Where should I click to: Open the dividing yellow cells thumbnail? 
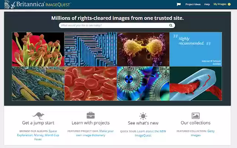[x=143, y=49]
